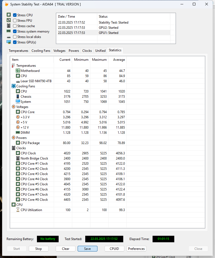Click the Chassis fan icon

pos(18,97)
